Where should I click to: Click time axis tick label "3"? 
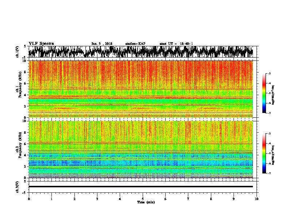[x=97, y=199]
